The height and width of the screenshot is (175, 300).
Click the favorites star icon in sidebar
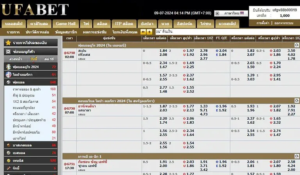tap(8, 42)
